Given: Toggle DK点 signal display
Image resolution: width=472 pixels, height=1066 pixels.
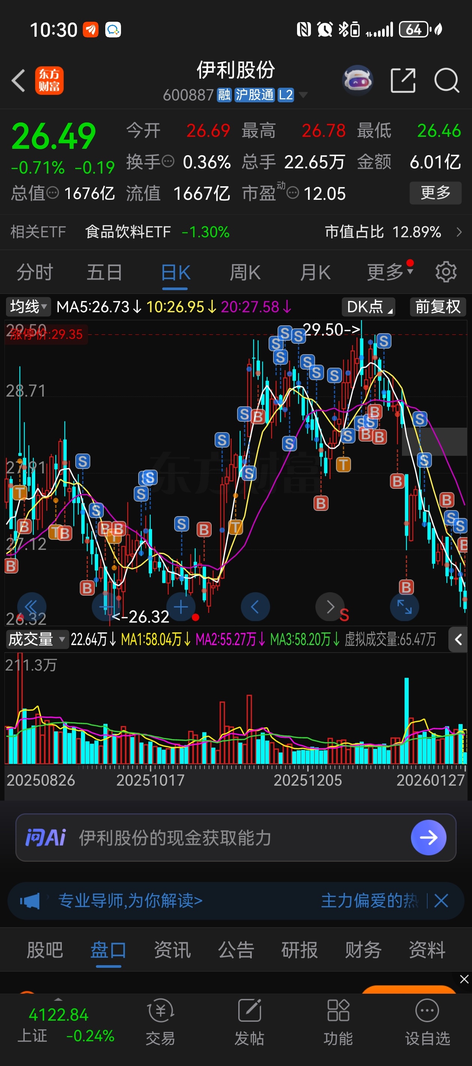Looking at the screenshot, I should (x=368, y=307).
